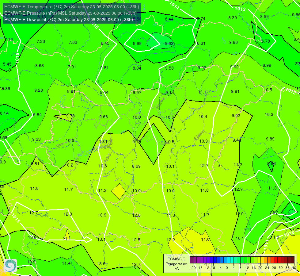Click the dew point value 9.28

38,90
